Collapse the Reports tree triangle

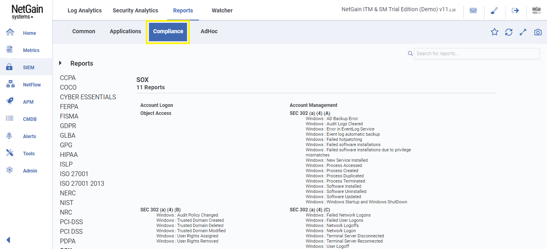[60, 63]
